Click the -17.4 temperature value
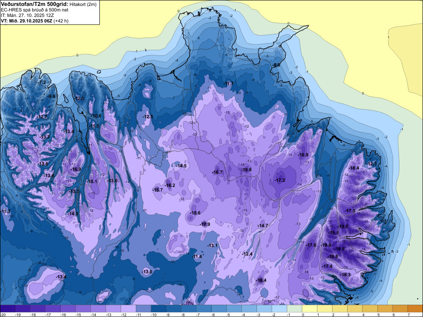 tap(327, 266)
